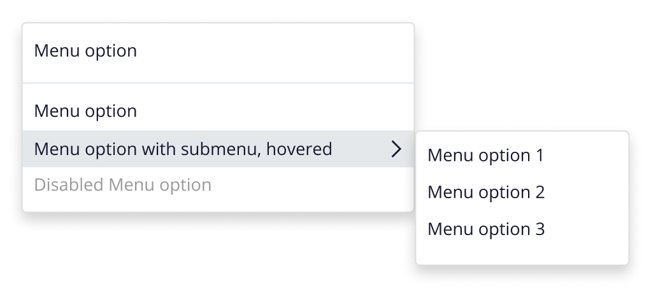This screenshot has height=291, width=651.
Task: Select the middle entry in the flyout submenu
Action: [485, 192]
